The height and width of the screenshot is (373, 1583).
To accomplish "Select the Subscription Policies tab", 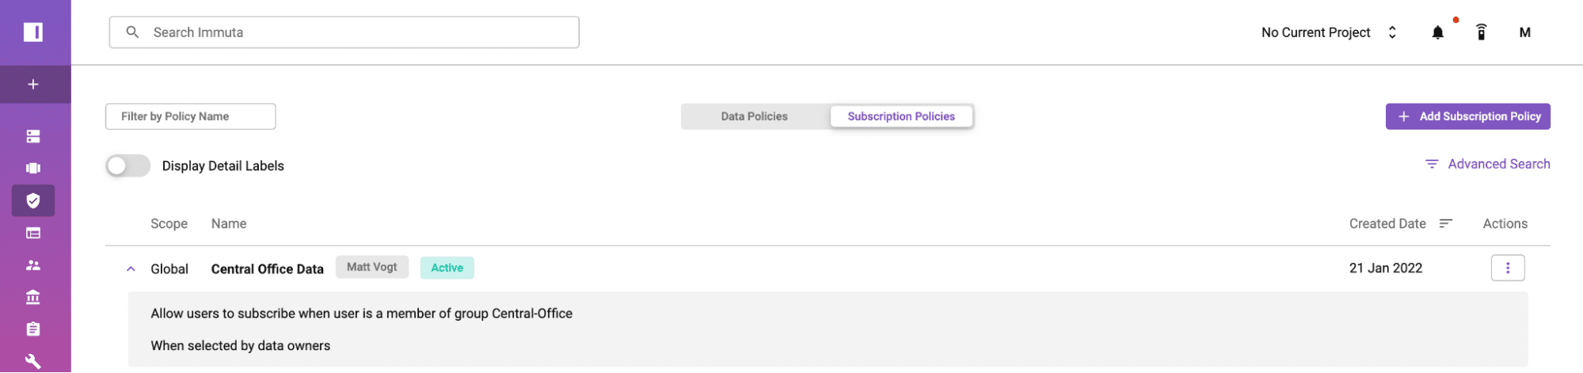I will click(x=901, y=116).
